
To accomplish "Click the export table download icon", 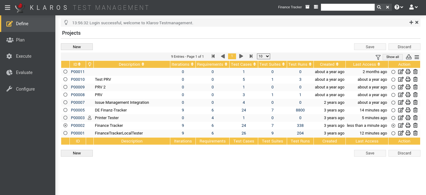I will click(x=408, y=57).
